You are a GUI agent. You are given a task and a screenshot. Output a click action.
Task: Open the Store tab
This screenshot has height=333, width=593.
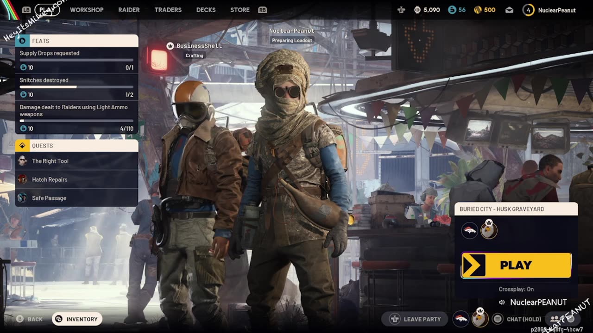tap(240, 10)
